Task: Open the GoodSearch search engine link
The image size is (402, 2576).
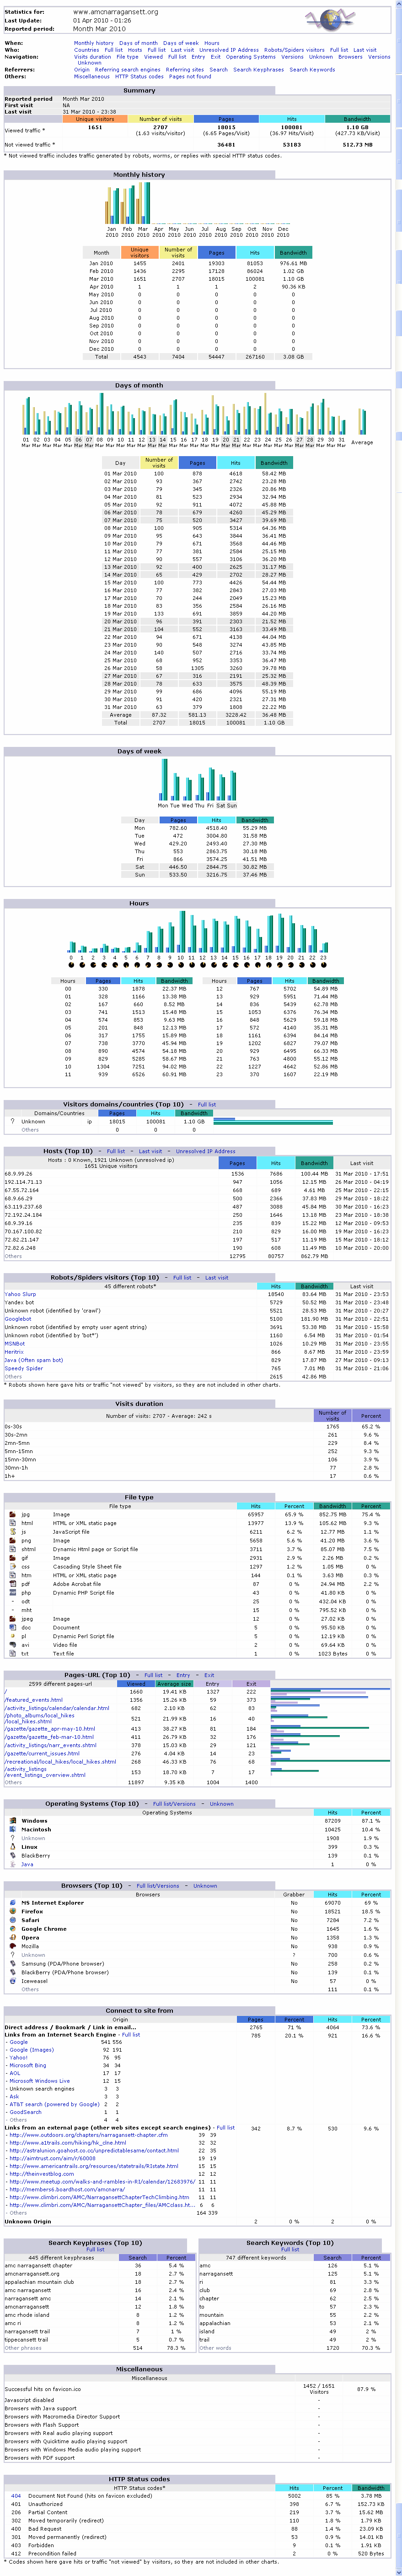Action: pos(26,2112)
